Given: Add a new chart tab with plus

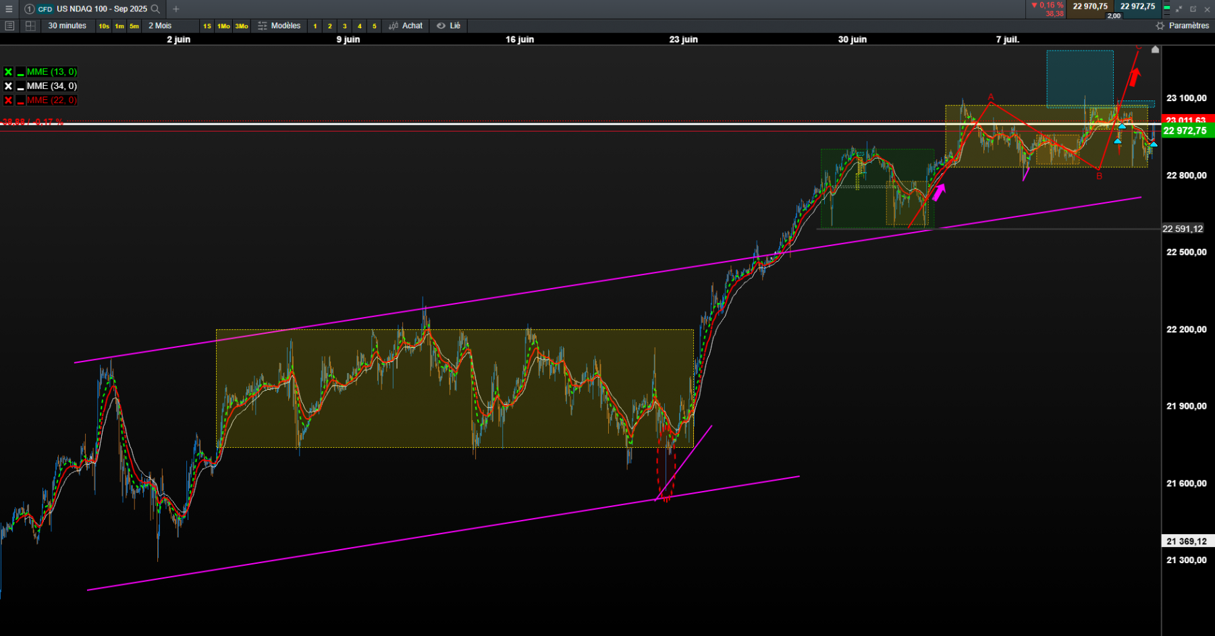Looking at the screenshot, I should [176, 9].
